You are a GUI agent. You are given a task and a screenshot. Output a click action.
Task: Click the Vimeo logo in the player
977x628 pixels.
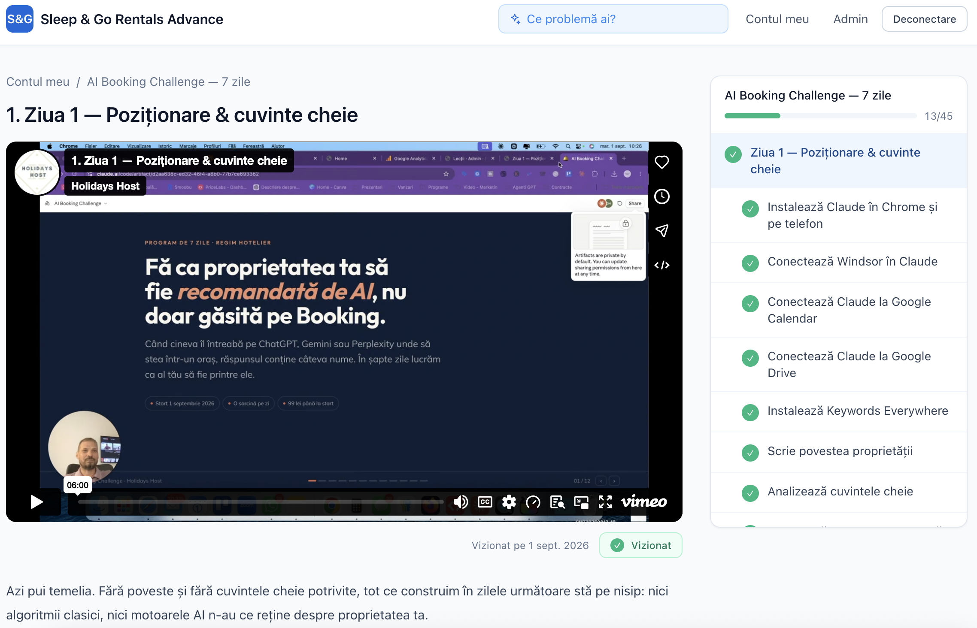(x=644, y=501)
